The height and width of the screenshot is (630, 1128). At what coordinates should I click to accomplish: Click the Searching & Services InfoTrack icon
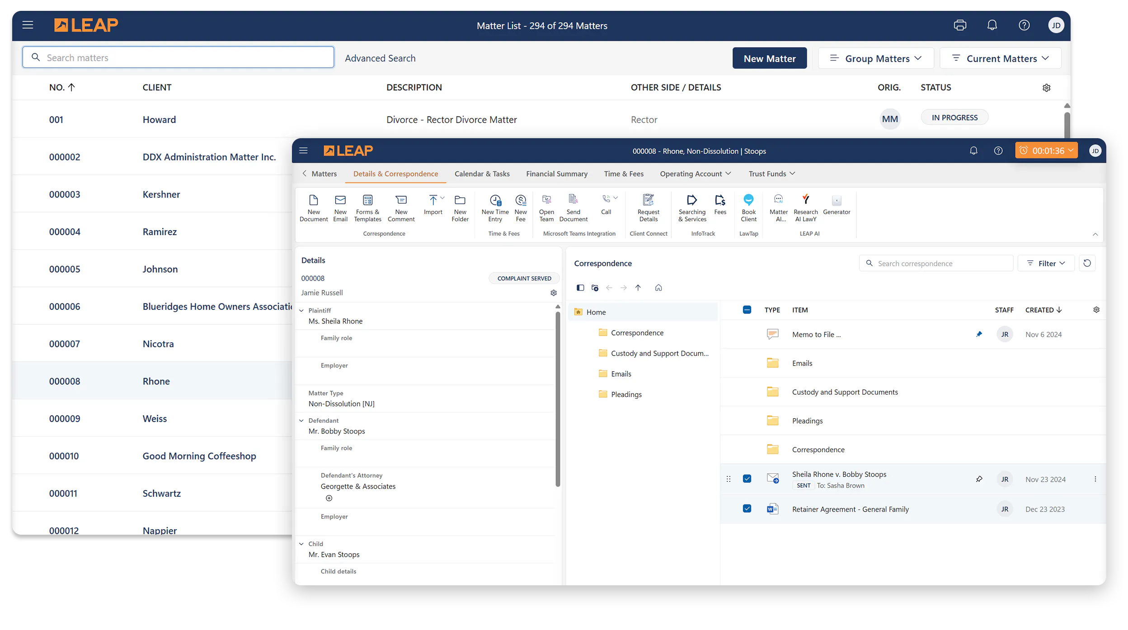tap(692, 201)
